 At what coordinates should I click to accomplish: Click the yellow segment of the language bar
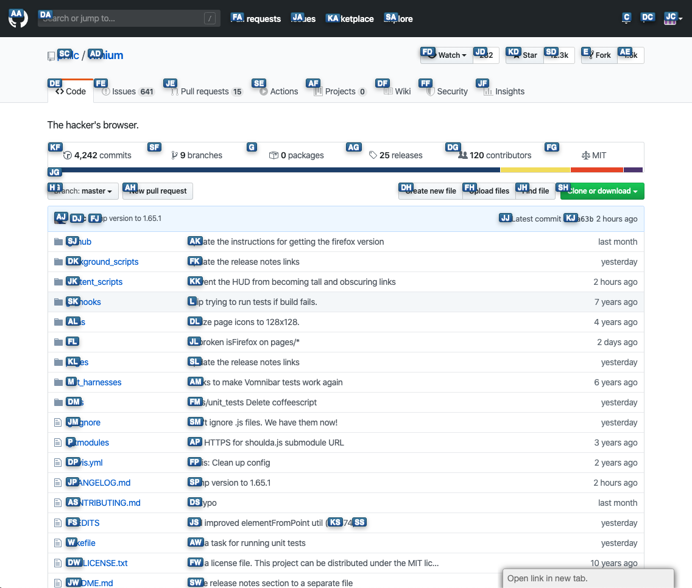click(535, 170)
